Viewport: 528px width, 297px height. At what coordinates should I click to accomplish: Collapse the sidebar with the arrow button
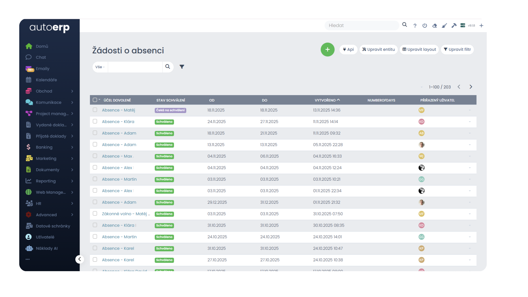coord(79,259)
